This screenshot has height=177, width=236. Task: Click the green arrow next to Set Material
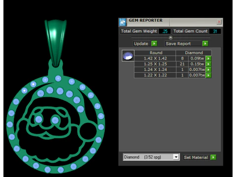point(213,157)
